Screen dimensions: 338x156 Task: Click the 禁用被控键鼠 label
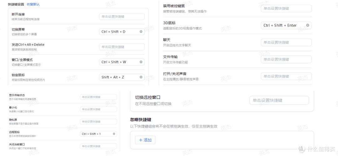pos(174,6)
